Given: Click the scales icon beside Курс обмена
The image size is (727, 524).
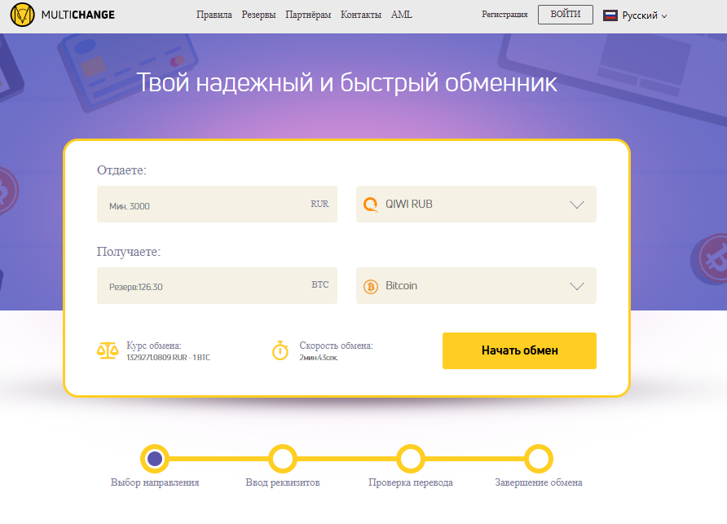Looking at the screenshot, I should [x=108, y=351].
